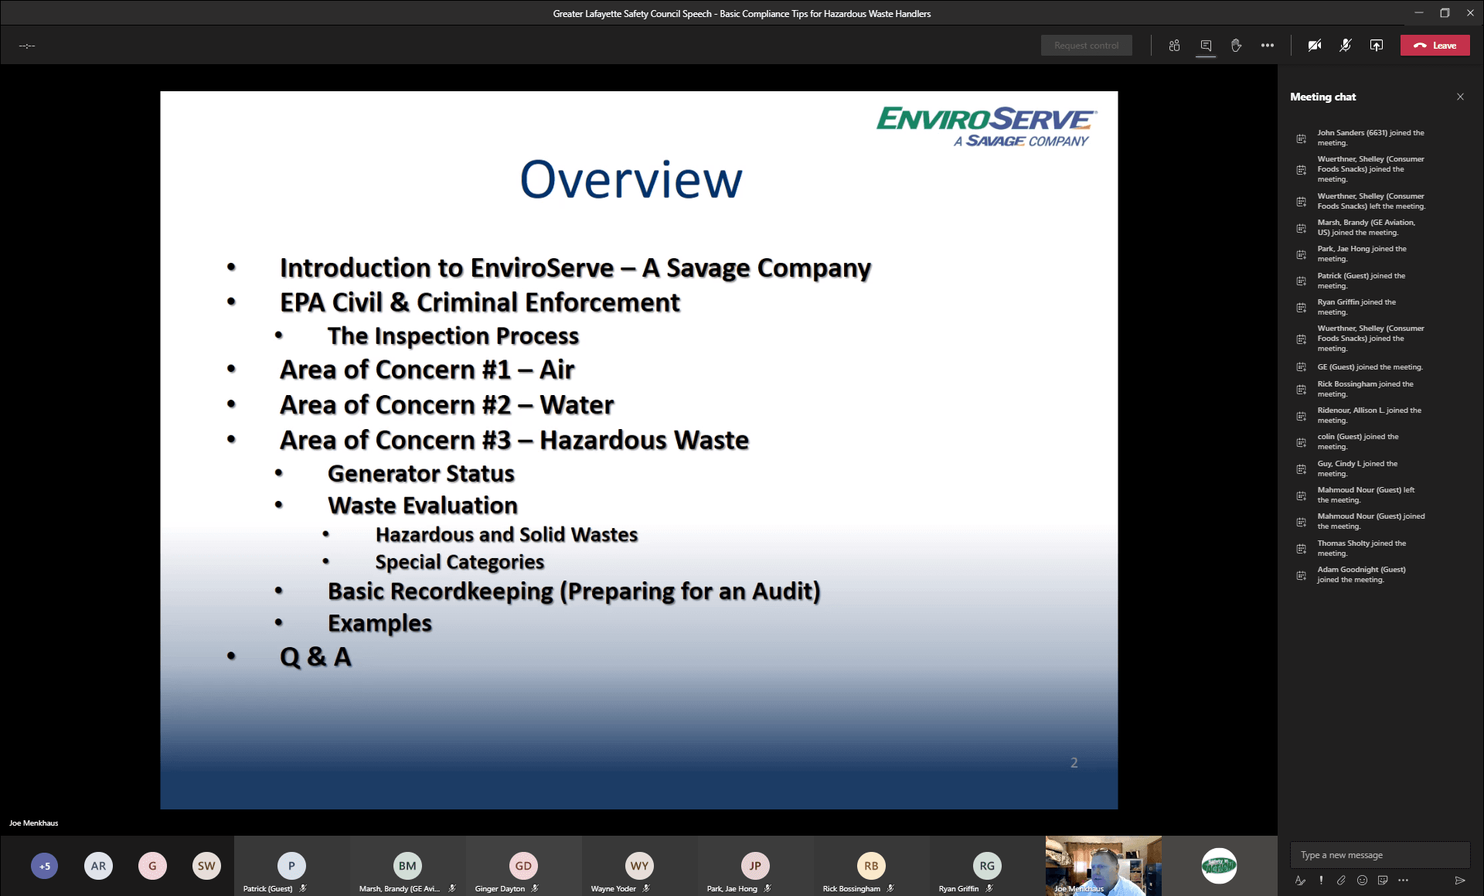
Task: Select Joe Menkhaus video thumbnail
Action: point(1103,865)
